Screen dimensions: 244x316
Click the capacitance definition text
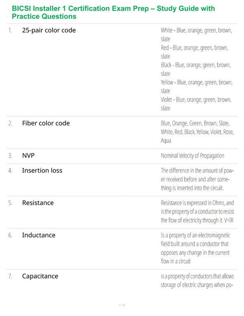click(x=197, y=281)
